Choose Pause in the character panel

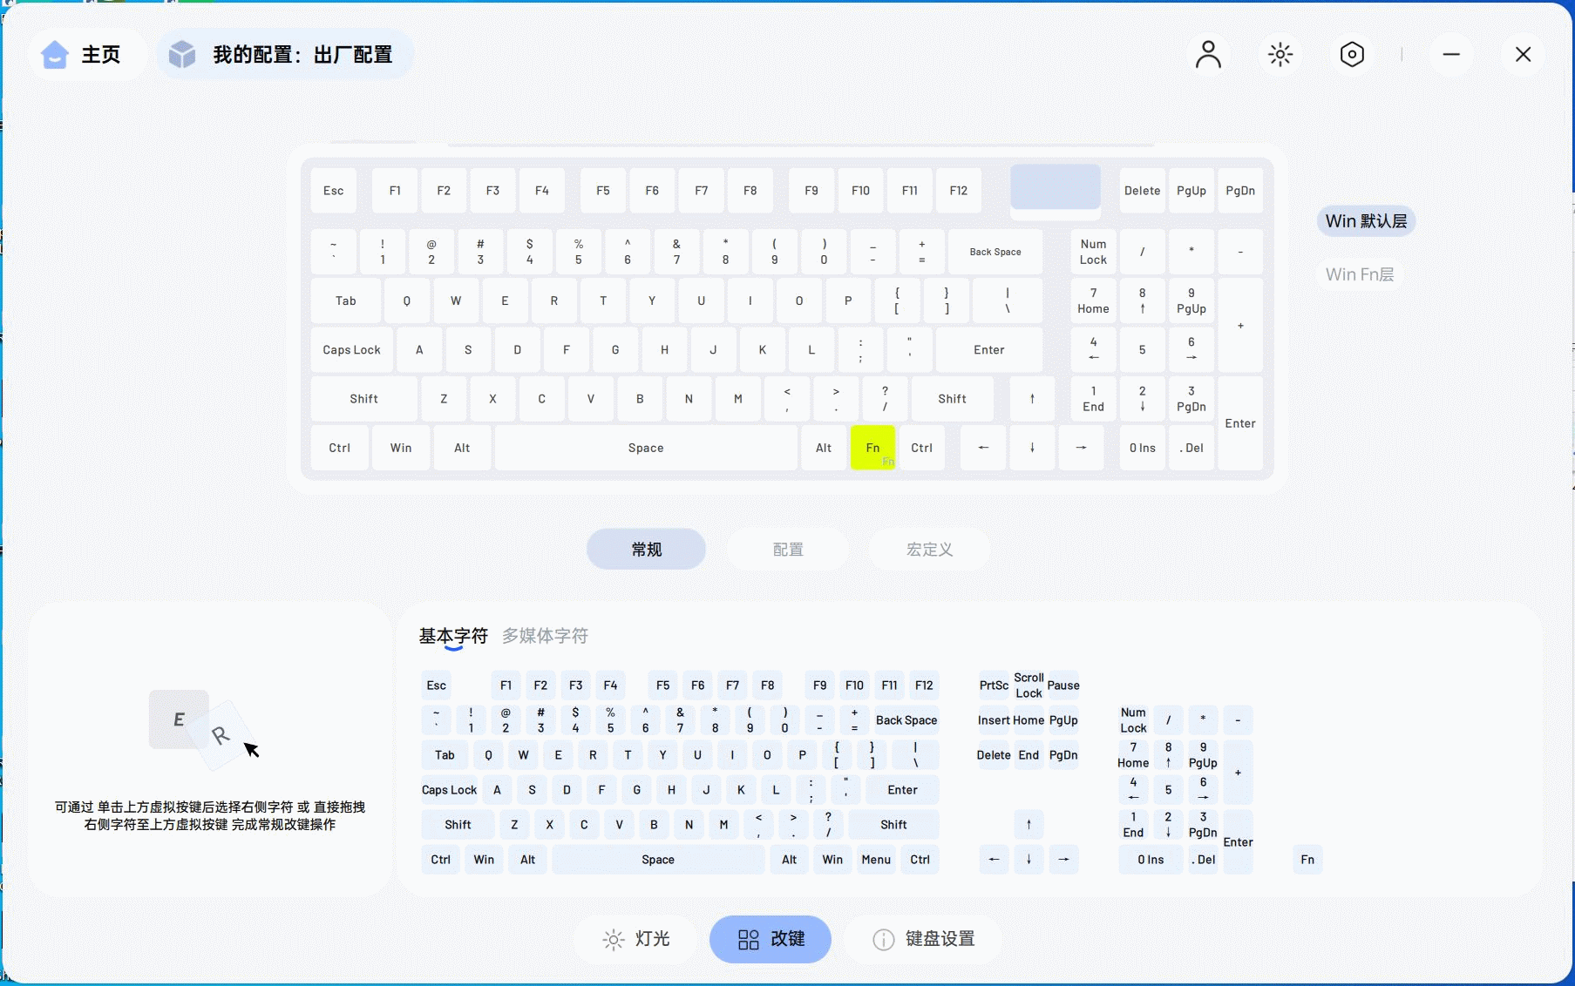click(1063, 685)
